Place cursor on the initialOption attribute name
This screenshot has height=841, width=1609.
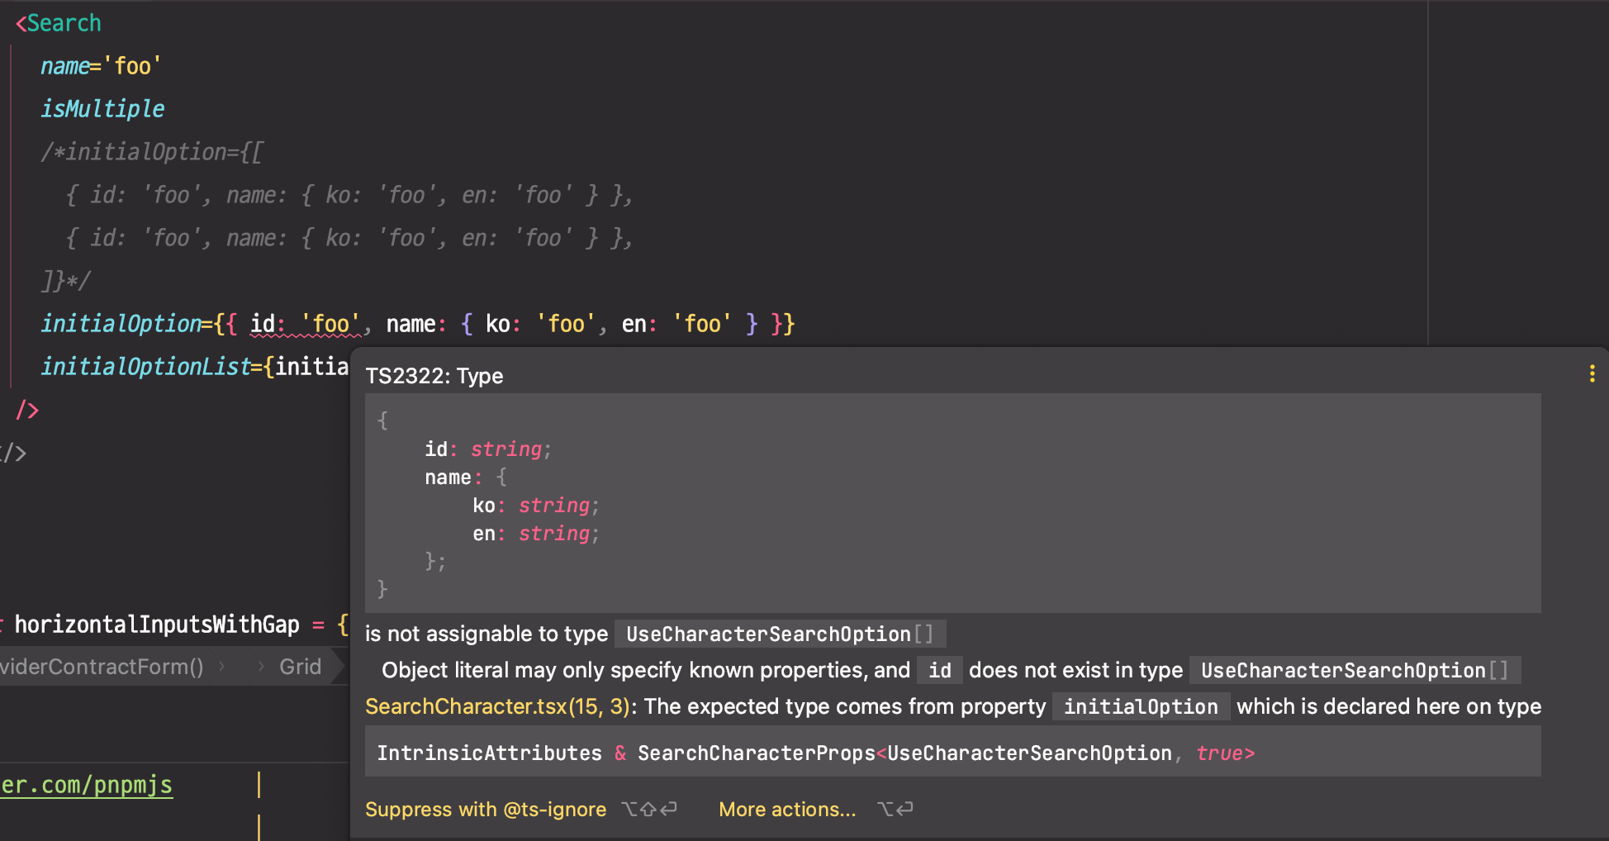(x=121, y=324)
